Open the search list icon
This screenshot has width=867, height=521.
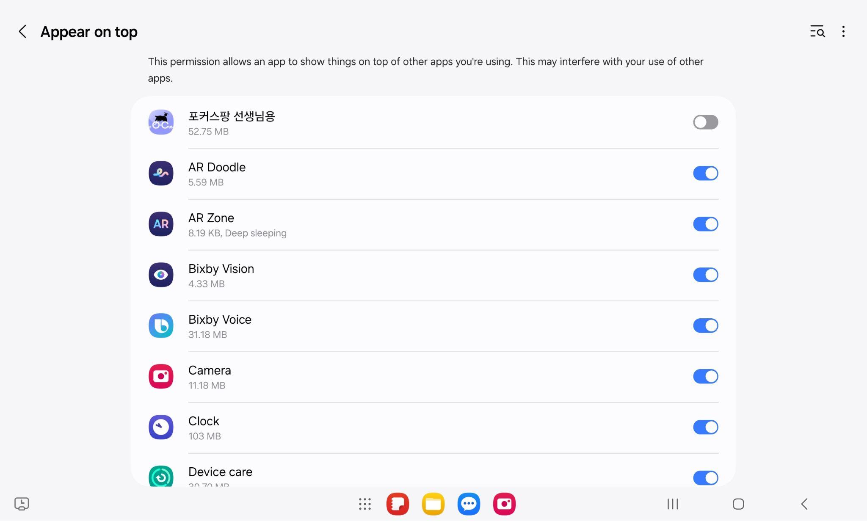(x=817, y=32)
